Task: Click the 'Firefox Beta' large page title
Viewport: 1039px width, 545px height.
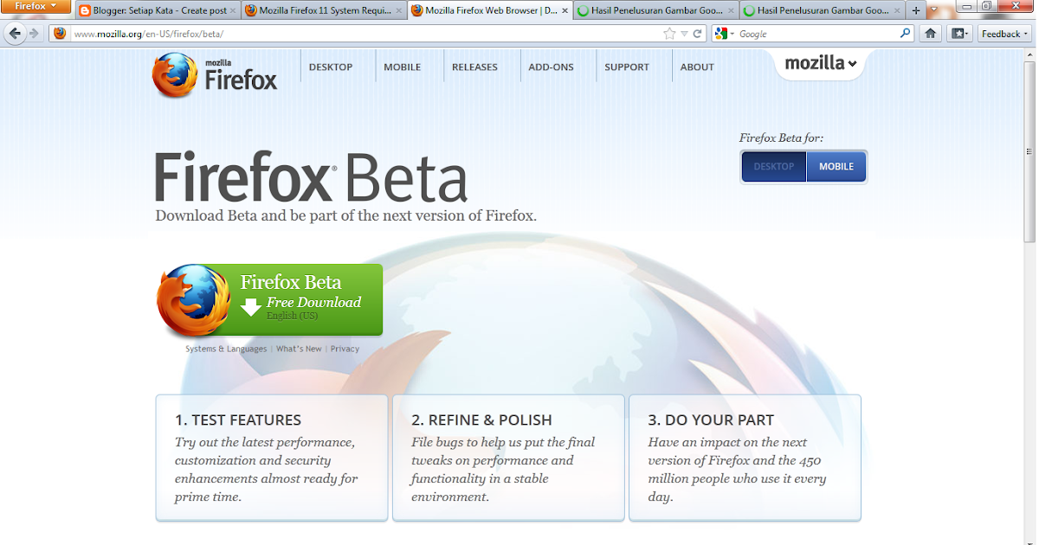Action: (312, 177)
